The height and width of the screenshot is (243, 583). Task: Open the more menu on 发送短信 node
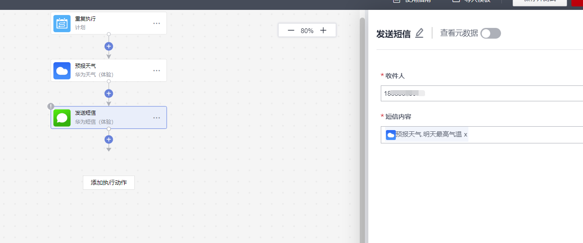(x=157, y=118)
